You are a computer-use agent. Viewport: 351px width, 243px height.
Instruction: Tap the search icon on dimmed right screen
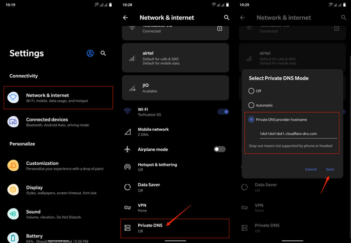click(x=343, y=18)
